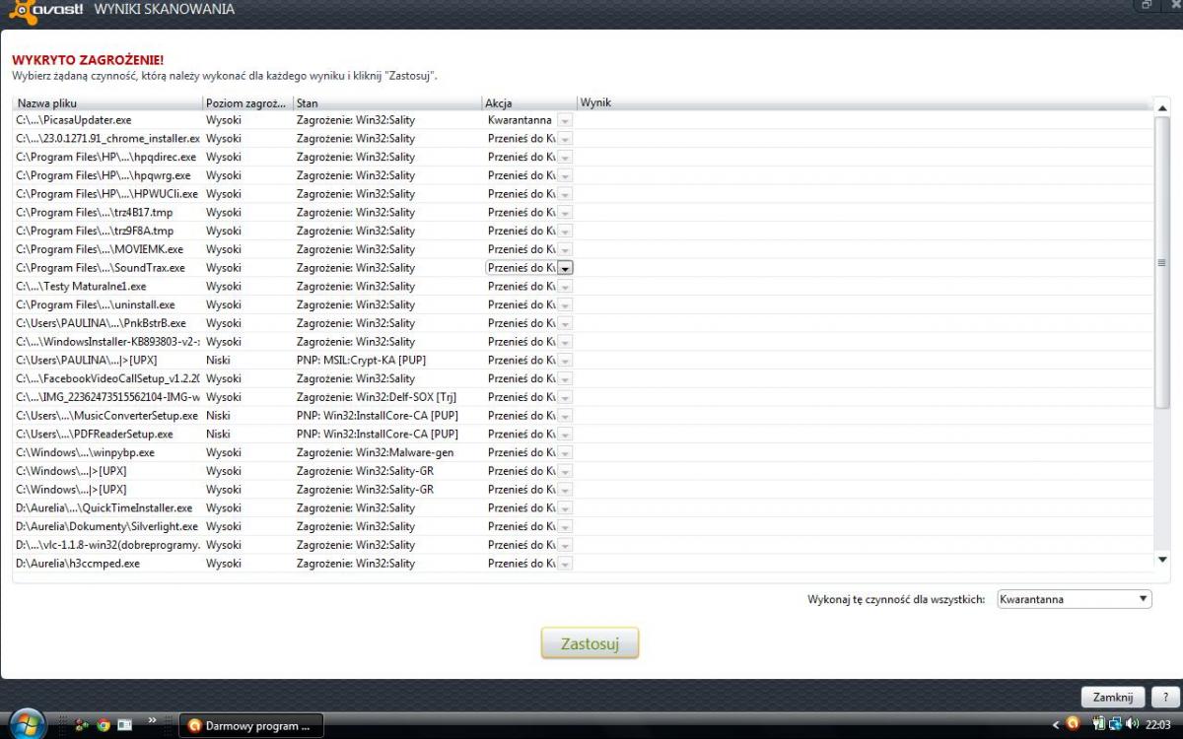Image resolution: width=1183 pixels, height=739 pixels.
Task: Open avast! icon in system tray
Action: tap(1073, 724)
